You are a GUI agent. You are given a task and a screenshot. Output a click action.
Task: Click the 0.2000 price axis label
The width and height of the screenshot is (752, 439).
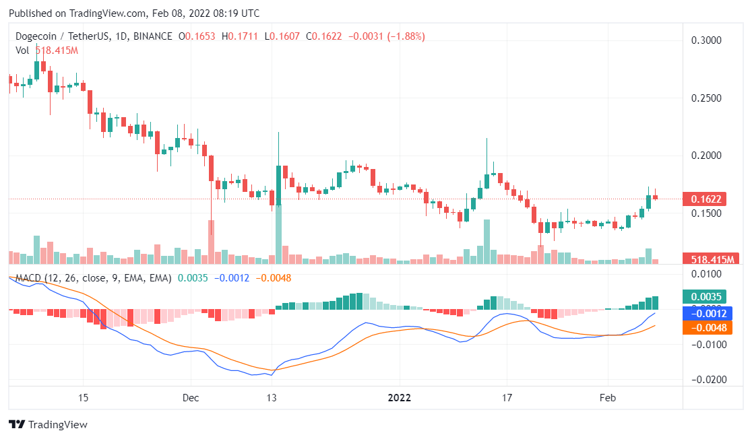click(x=706, y=156)
